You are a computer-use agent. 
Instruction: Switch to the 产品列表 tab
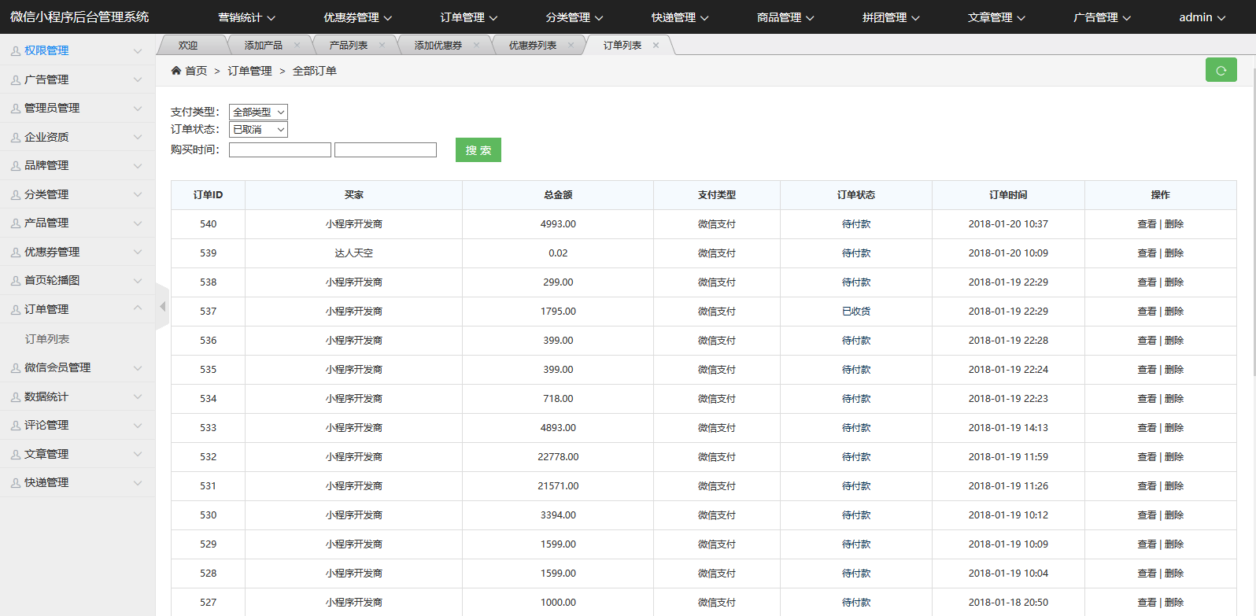pos(348,46)
